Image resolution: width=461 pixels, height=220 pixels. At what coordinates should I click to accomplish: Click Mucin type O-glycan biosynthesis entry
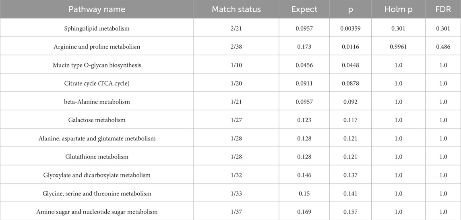click(97, 65)
